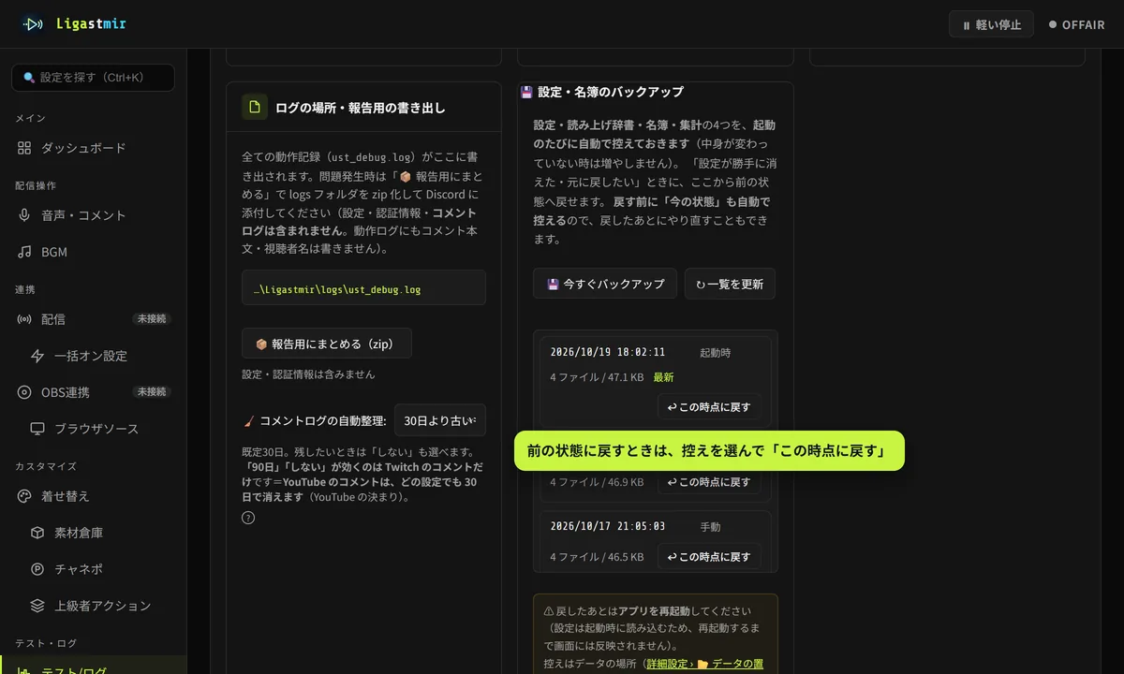Click 今すぐバックアップ button

(x=605, y=284)
